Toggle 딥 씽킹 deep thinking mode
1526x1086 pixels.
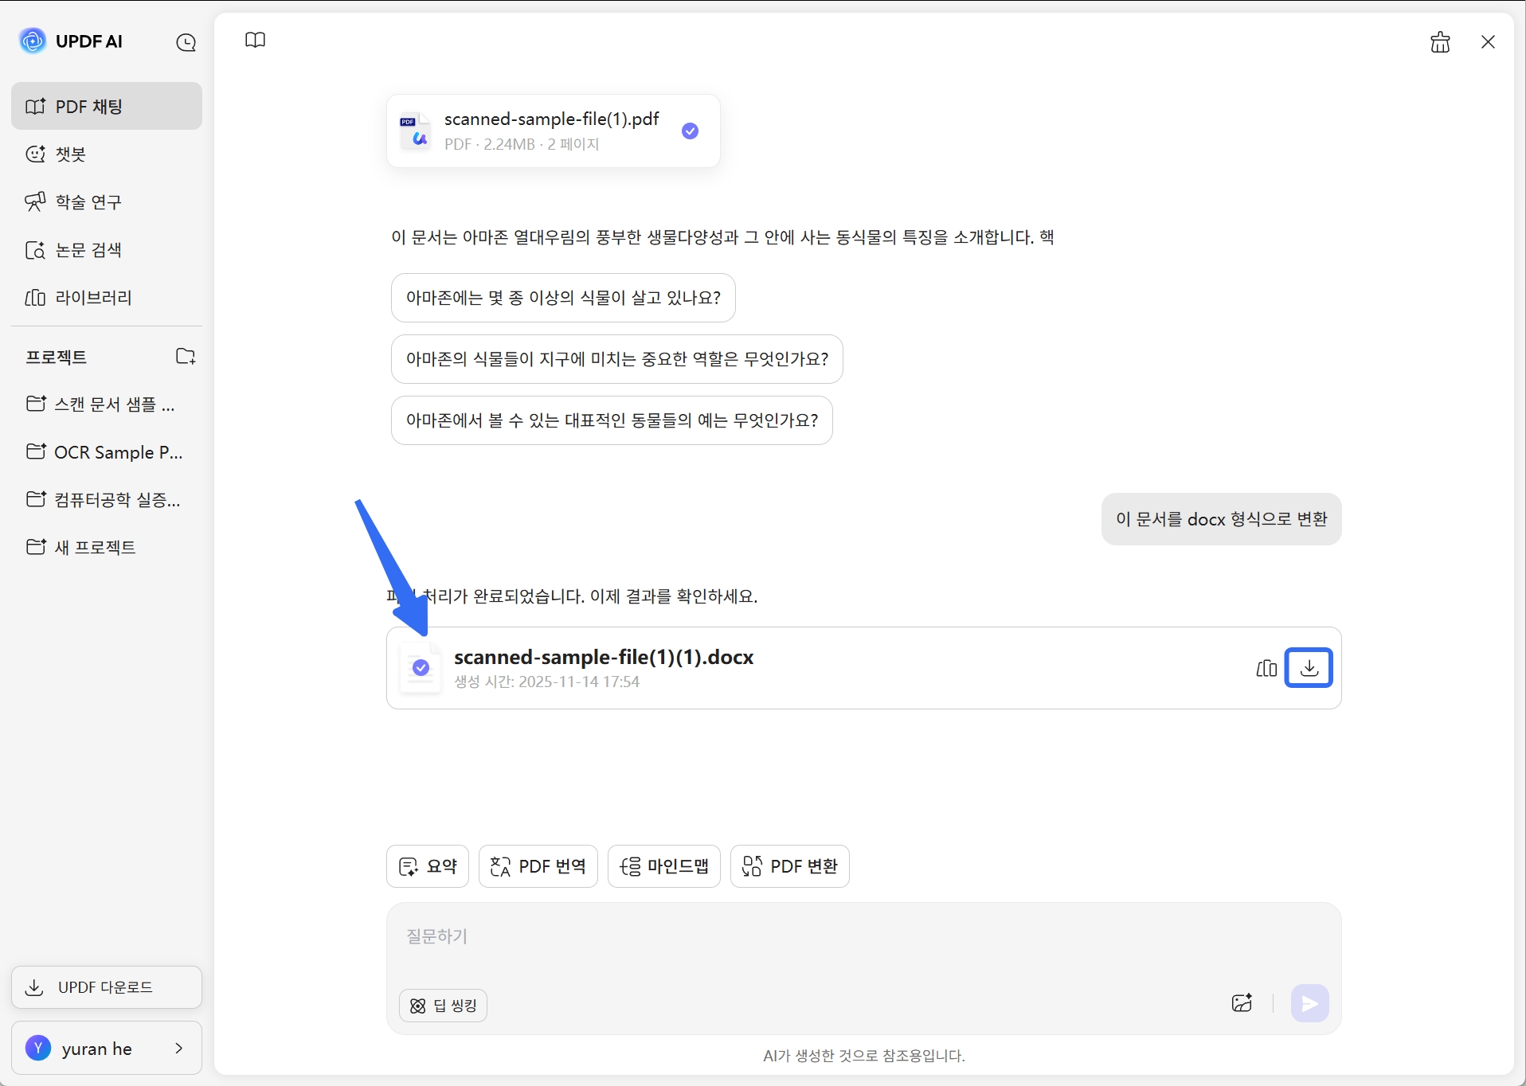(x=443, y=1005)
